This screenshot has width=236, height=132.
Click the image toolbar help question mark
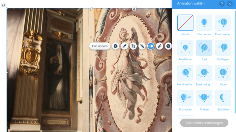tap(168, 46)
